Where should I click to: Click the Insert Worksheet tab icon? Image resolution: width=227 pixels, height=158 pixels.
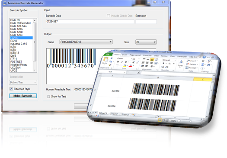tap(134, 115)
